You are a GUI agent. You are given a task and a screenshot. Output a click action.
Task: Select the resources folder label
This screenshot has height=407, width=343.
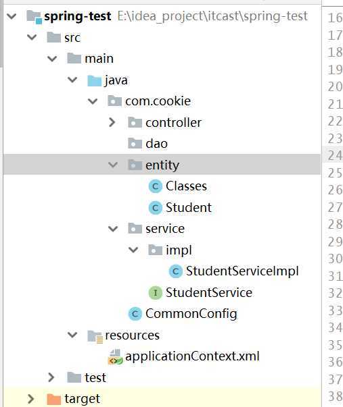(132, 335)
